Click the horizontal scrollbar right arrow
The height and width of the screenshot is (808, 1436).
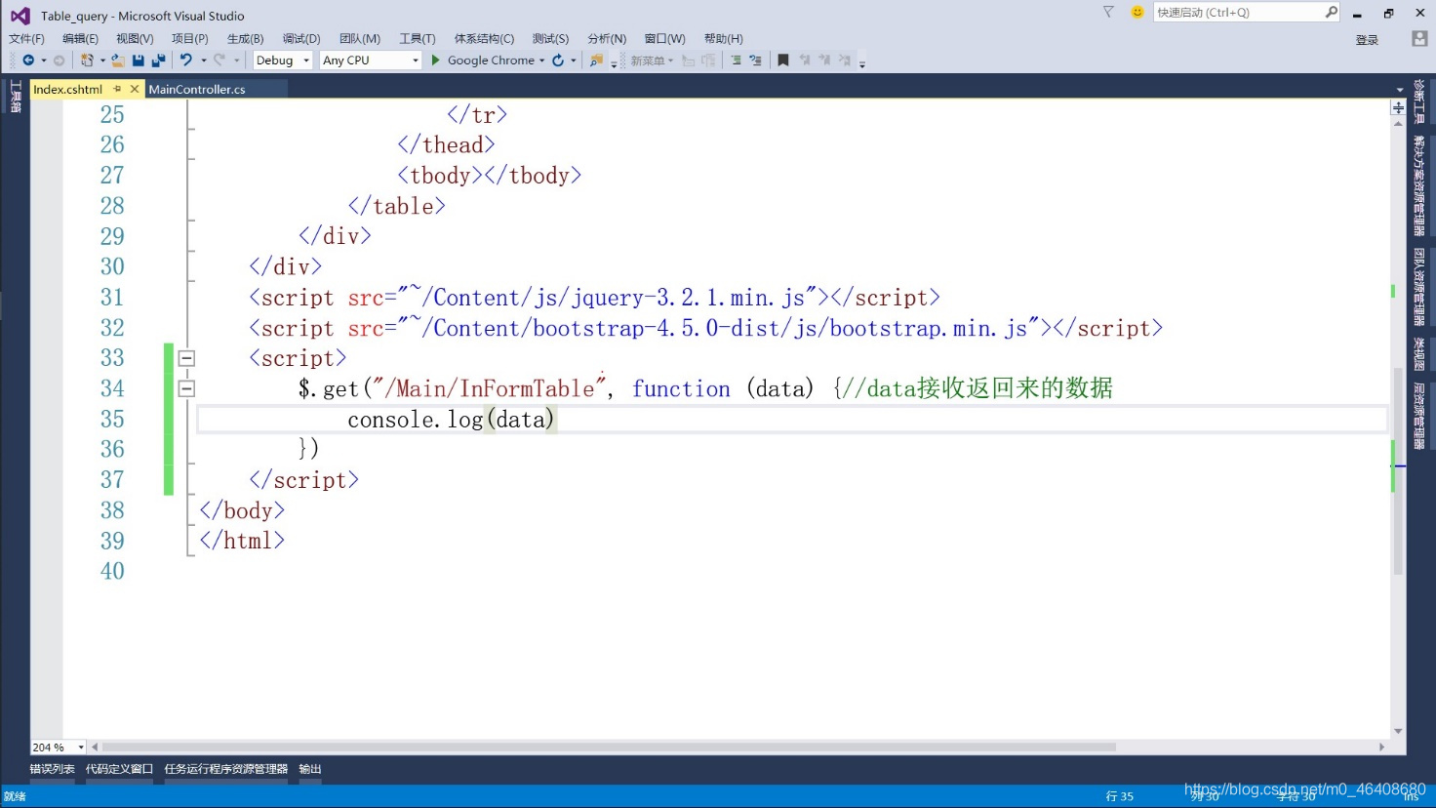[1381, 747]
